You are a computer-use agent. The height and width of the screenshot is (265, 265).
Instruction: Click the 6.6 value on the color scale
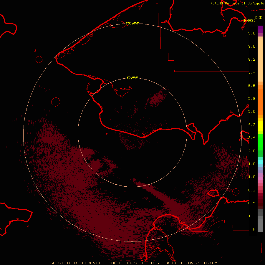(x=252, y=85)
